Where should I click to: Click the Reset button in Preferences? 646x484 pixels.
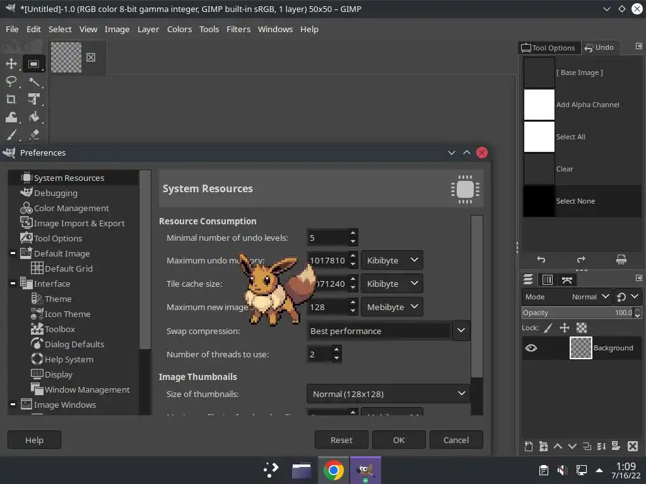pyautogui.click(x=341, y=440)
